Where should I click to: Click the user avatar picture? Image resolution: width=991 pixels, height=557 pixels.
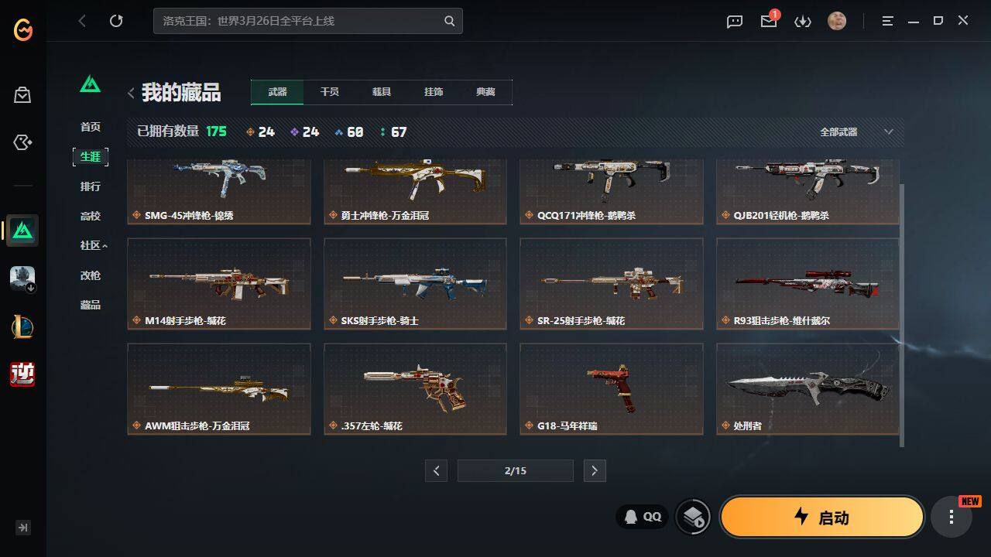pos(837,21)
